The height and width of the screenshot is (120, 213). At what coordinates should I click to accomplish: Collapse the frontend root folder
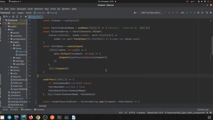[3, 20]
